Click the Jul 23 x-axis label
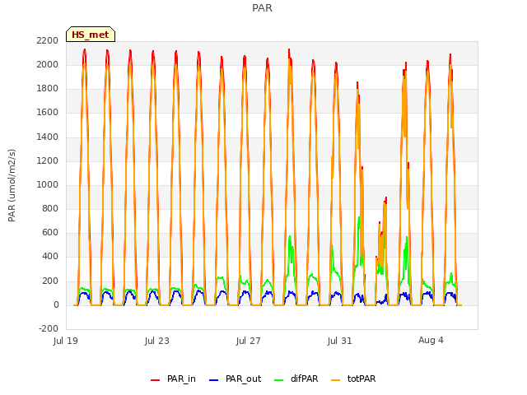The image size is (527, 395). coord(157,341)
